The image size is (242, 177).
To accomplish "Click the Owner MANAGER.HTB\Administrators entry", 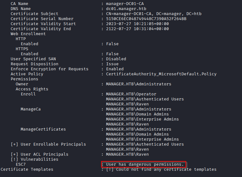I will pyautogui.click(x=139, y=84).
